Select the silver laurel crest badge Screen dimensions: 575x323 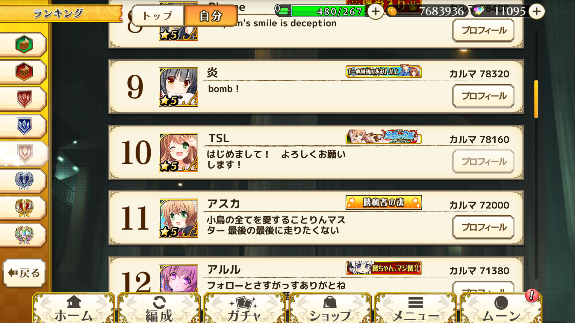(x=23, y=181)
